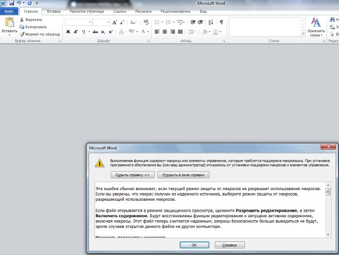Screen dimensions: 339x255
Task: Click the font color A icon
Action: 143,31
